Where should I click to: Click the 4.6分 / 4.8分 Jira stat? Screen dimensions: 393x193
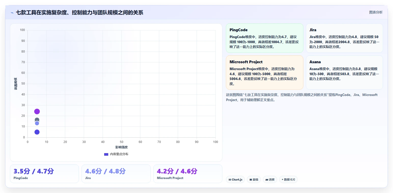tap(116, 174)
